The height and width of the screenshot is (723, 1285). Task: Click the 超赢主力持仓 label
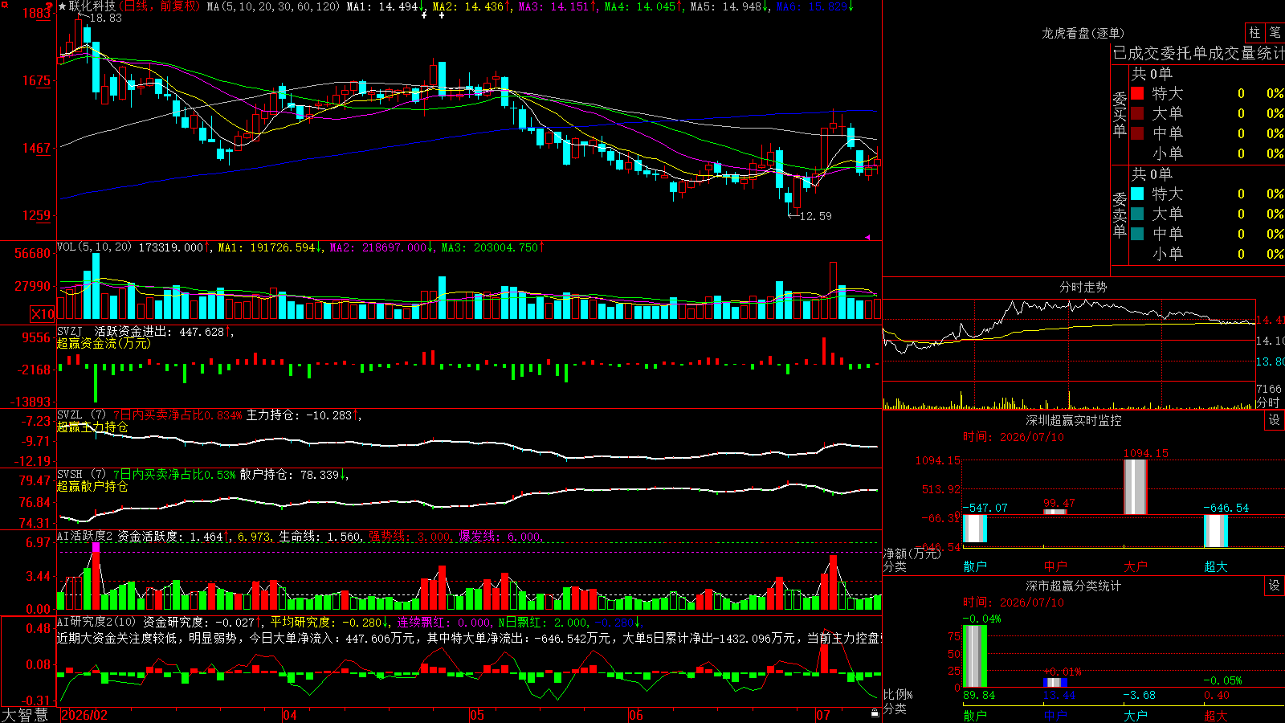(92, 427)
